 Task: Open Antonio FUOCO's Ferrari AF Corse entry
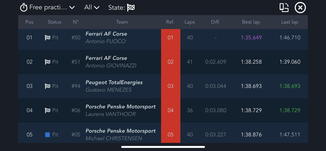(x=106, y=38)
